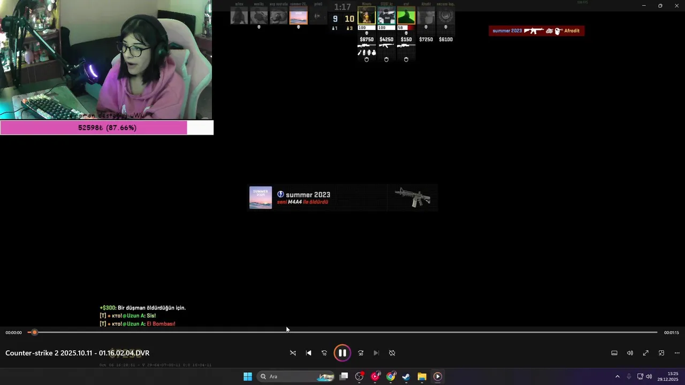685x385 pixels.
Task: Skip back 10 seconds
Action: 324,353
